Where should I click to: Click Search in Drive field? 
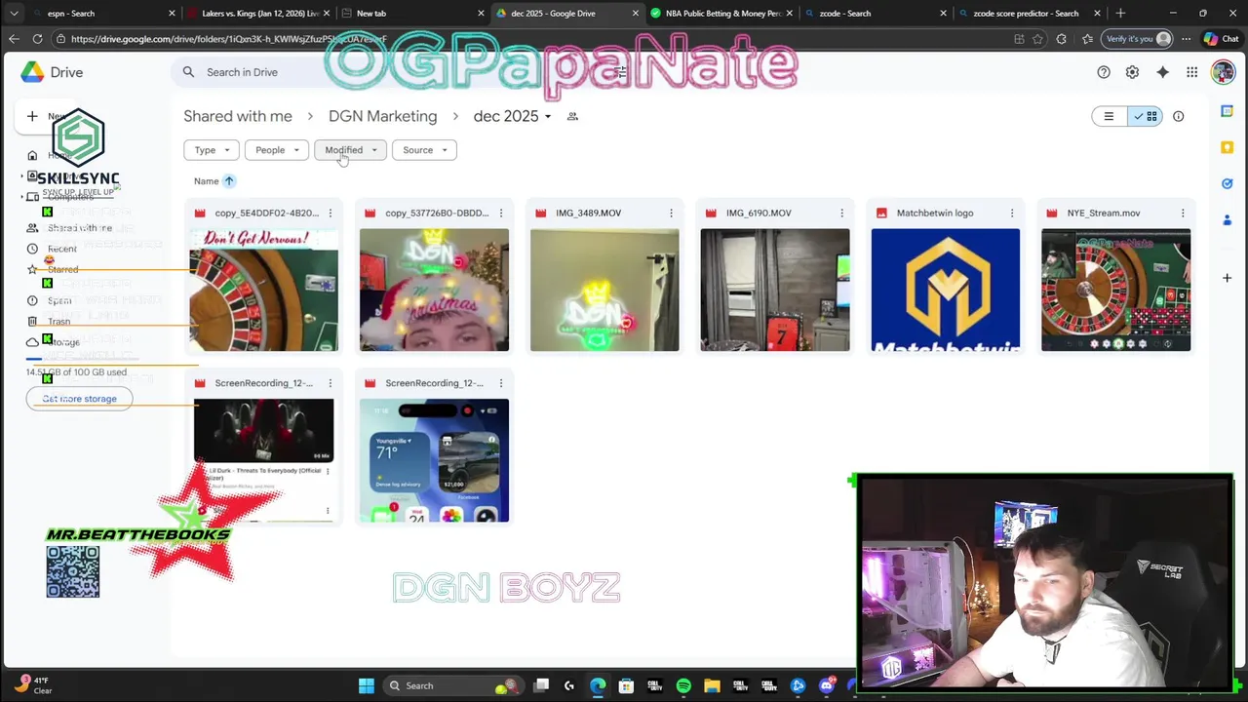[x=405, y=72]
